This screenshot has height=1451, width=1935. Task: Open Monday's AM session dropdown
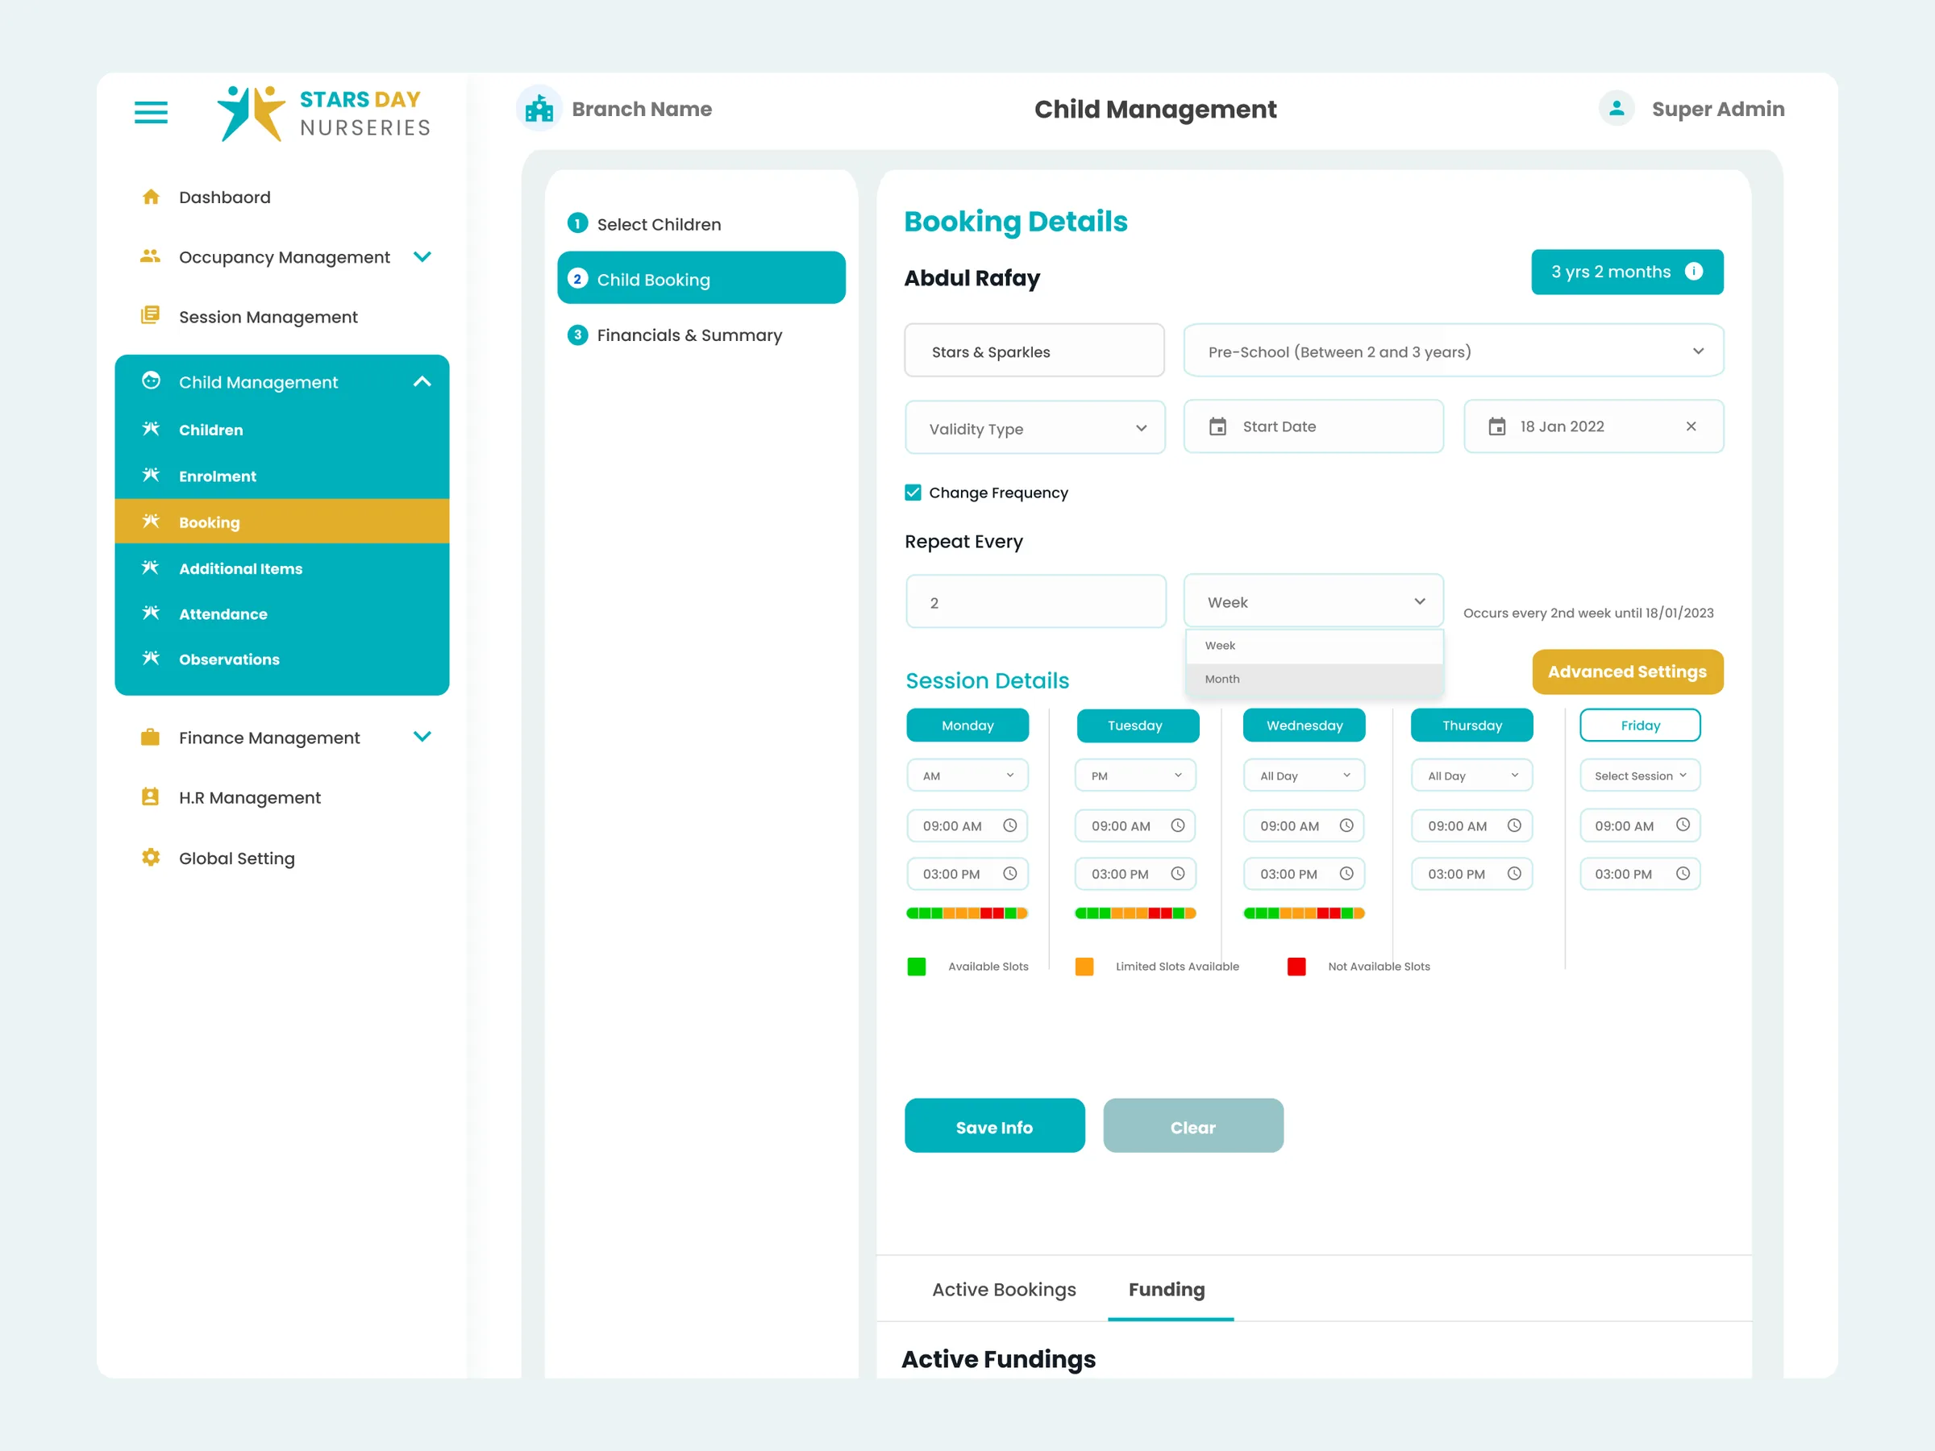(x=967, y=775)
